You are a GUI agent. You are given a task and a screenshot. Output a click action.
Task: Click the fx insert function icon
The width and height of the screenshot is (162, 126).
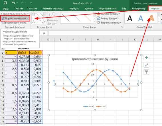click(44, 33)
